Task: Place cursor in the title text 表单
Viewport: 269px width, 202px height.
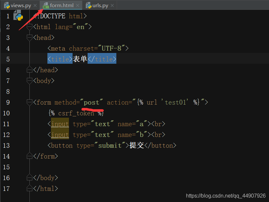Action: coord(80,59)
